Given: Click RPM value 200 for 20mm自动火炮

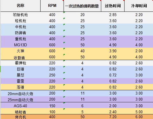Looking at the screenshot, I should point(52,93).
